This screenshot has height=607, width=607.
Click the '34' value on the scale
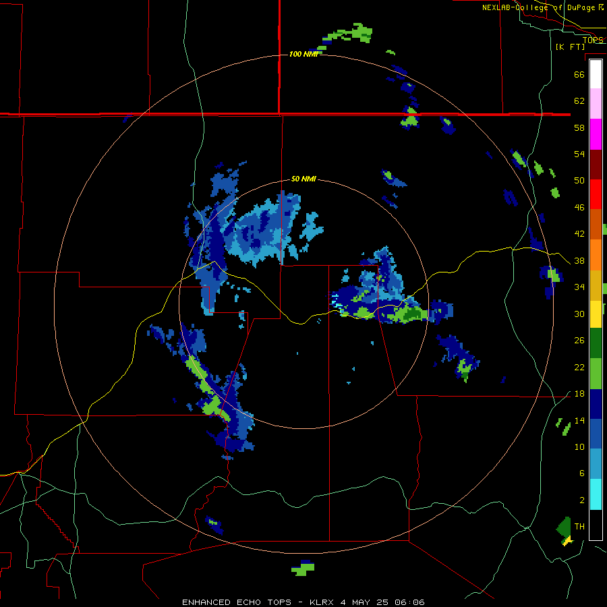click(579, 287)
